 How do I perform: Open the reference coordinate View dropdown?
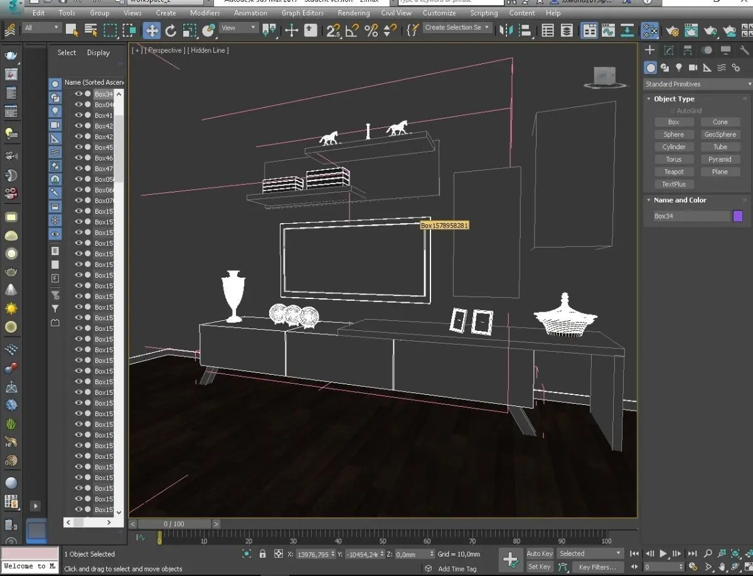coord(239,28)
